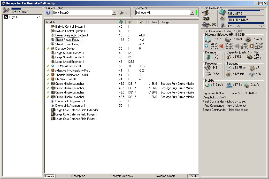Click the drone bay icon above Ogre II
Image resolution: width=269 pixels, height=179 pixels.
click(6, 10)
